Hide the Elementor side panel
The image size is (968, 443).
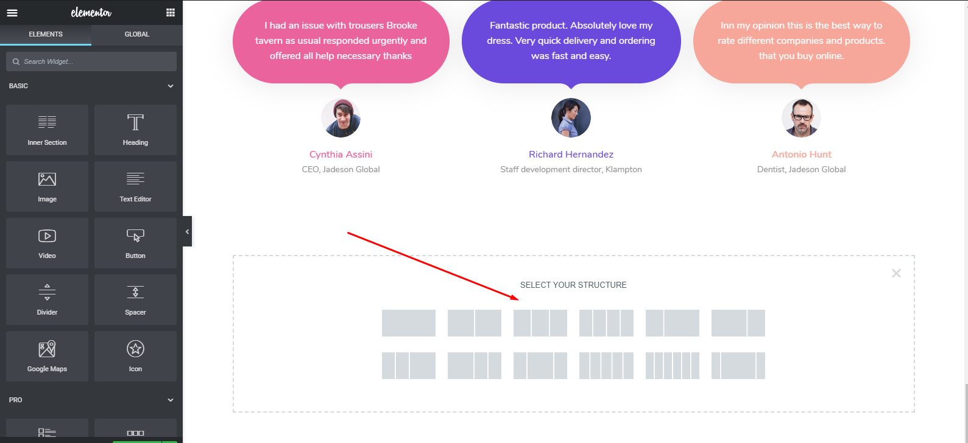coord(187,231)
